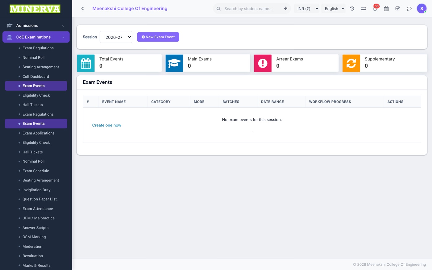The height and width of the screenshot is (270, 432).
Task: Click the Meenakshi College Of Engineering header title
Action: click(130, 9)
